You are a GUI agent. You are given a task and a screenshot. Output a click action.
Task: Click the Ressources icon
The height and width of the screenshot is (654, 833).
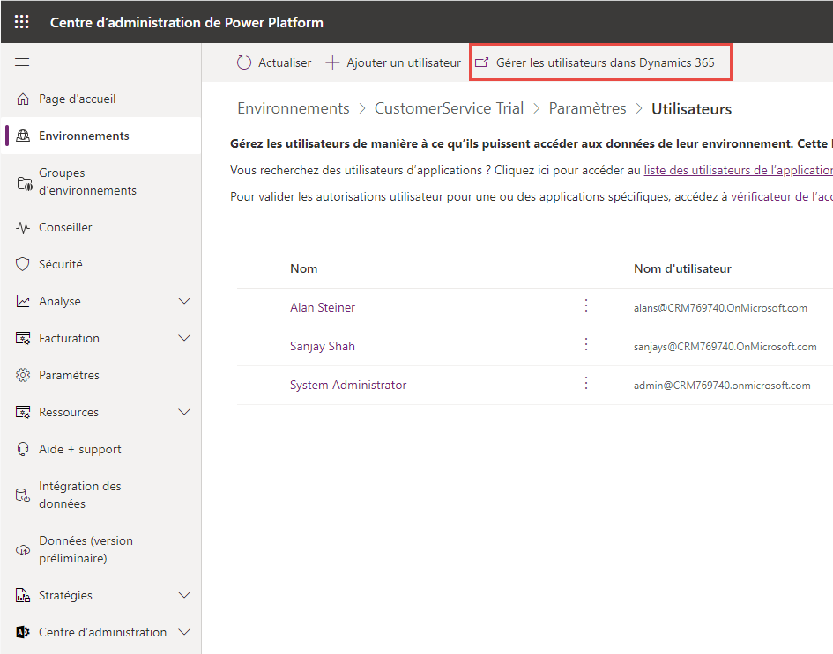[x=23, y=412]
